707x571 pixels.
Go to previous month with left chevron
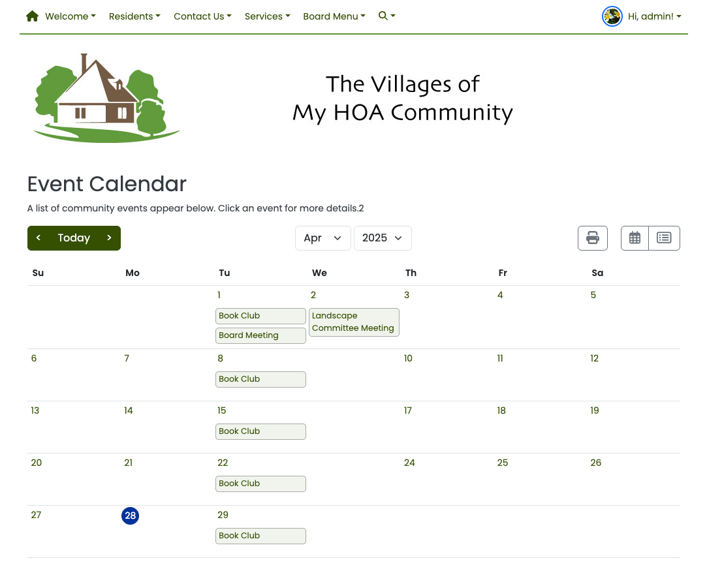click(x=39, y=238)
